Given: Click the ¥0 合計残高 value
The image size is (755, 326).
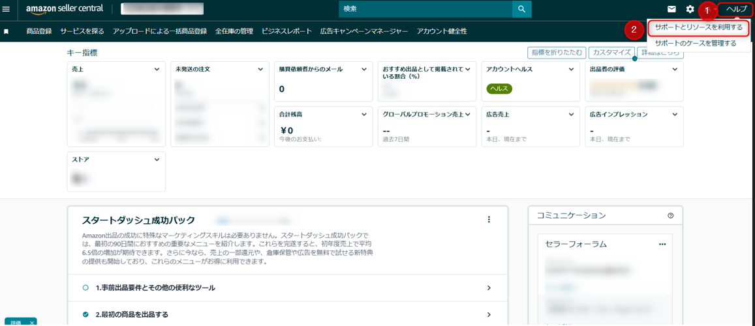Looking at the screenshot, I should pyautogui.click(x=286, y=130).
